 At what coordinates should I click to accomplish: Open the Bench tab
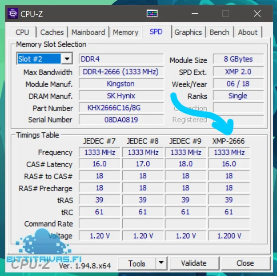(x=219, y=32)
